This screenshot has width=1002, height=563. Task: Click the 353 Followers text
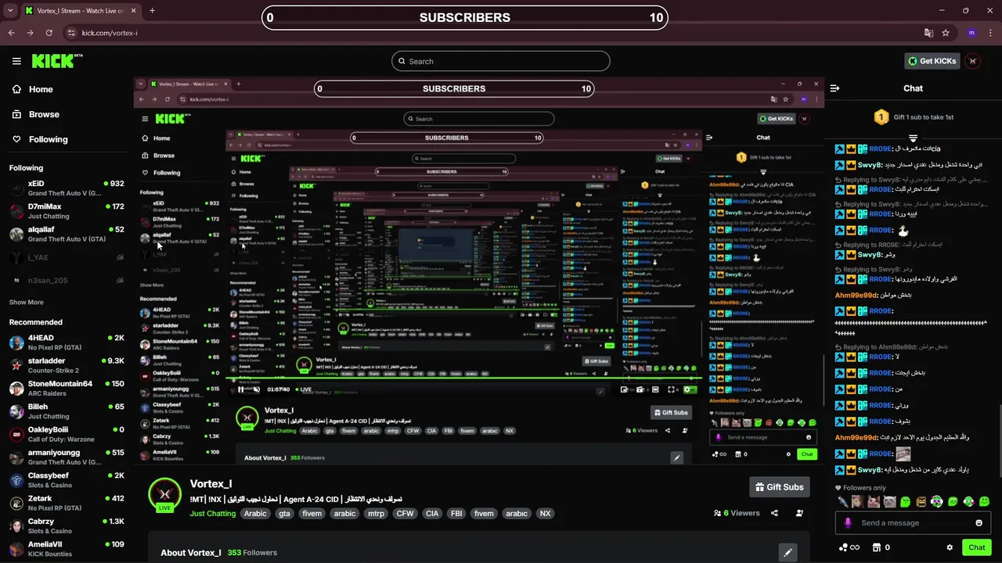click(252, 553)
